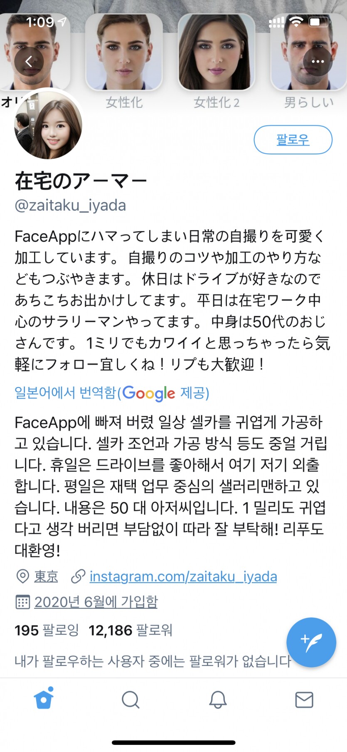Image resolution: width=347 pixels, height=752 pixels.
Task: Click the calendar joined-date icon
Action: coord(22,602)
